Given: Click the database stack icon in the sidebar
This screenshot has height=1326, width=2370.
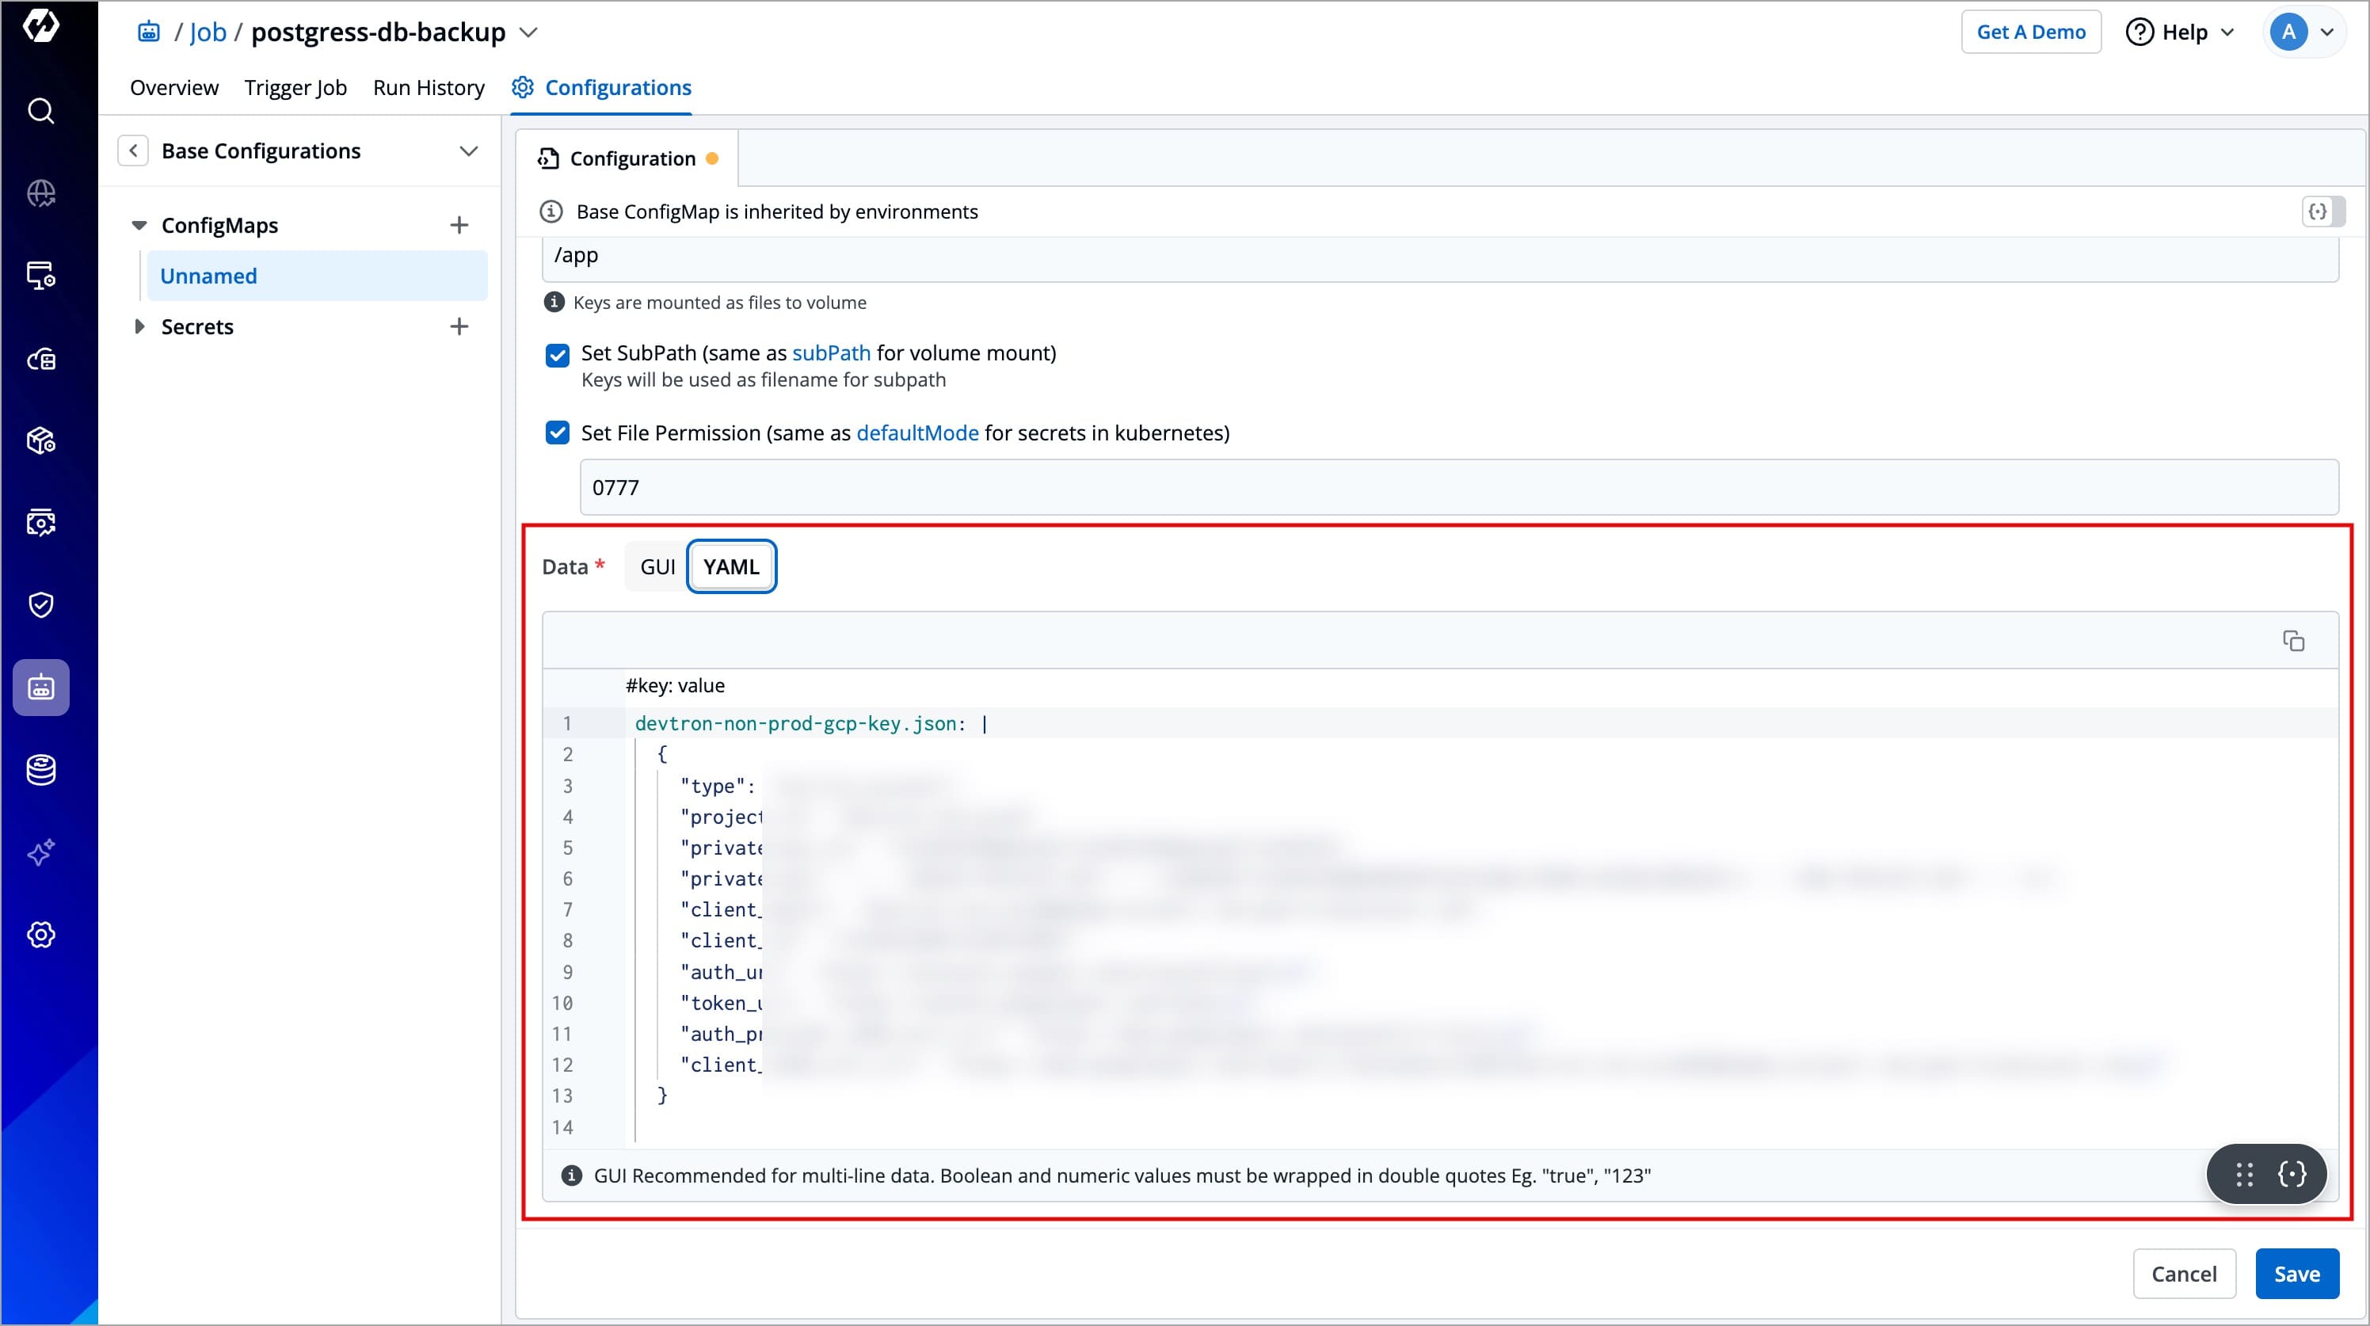Looking at the screenshot, I should [40, 769].
